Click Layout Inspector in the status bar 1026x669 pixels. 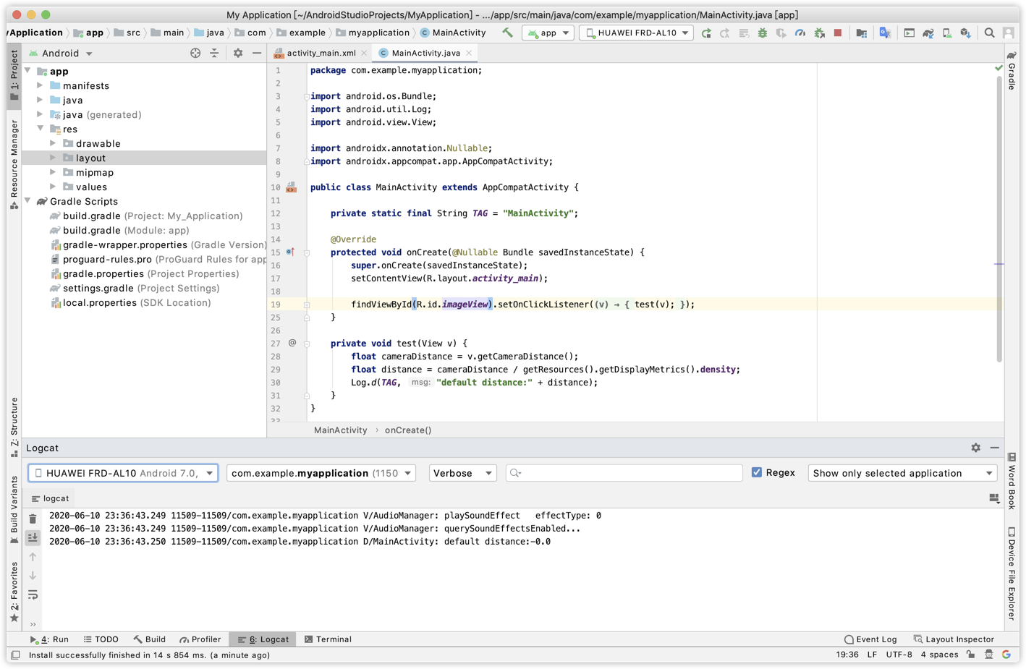954,639
